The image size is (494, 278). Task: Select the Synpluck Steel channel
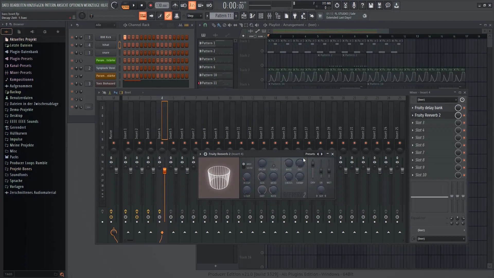(x=106, y=68)
